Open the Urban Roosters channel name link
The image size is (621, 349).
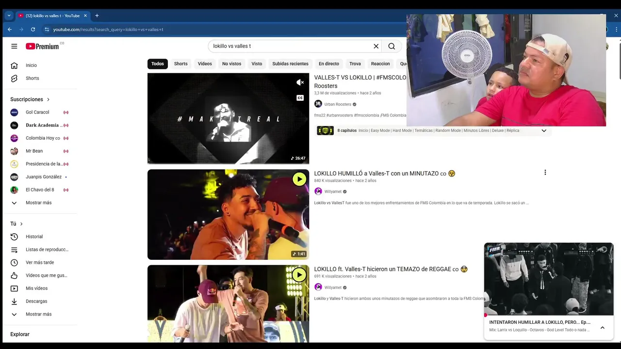(x=338, y=104)
